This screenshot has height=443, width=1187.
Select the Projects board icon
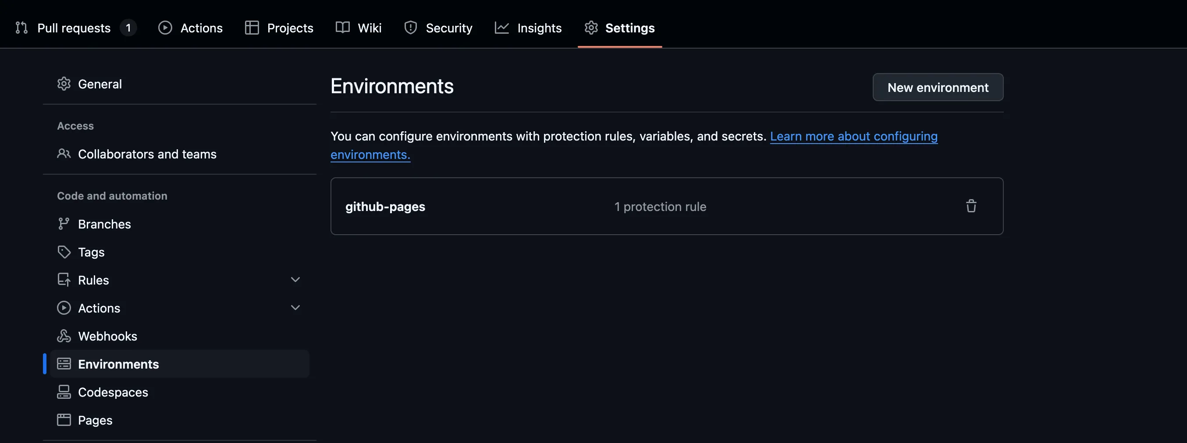[252, 28]
